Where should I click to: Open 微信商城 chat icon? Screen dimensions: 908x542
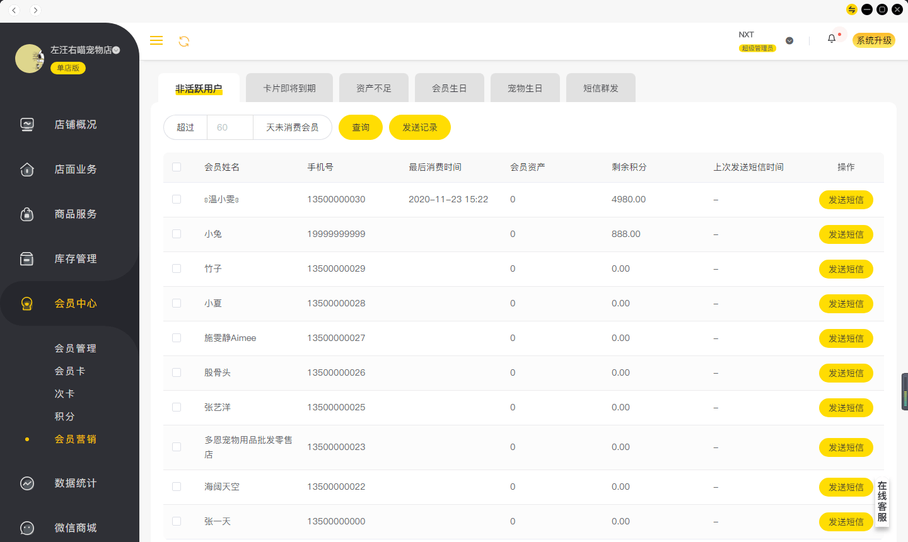pyautogui.click(x=27, y=528)
